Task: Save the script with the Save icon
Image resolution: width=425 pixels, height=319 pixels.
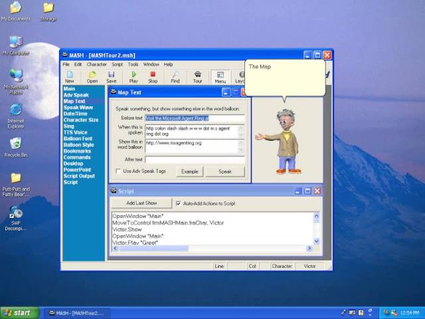Action: (x=112, y=76)
